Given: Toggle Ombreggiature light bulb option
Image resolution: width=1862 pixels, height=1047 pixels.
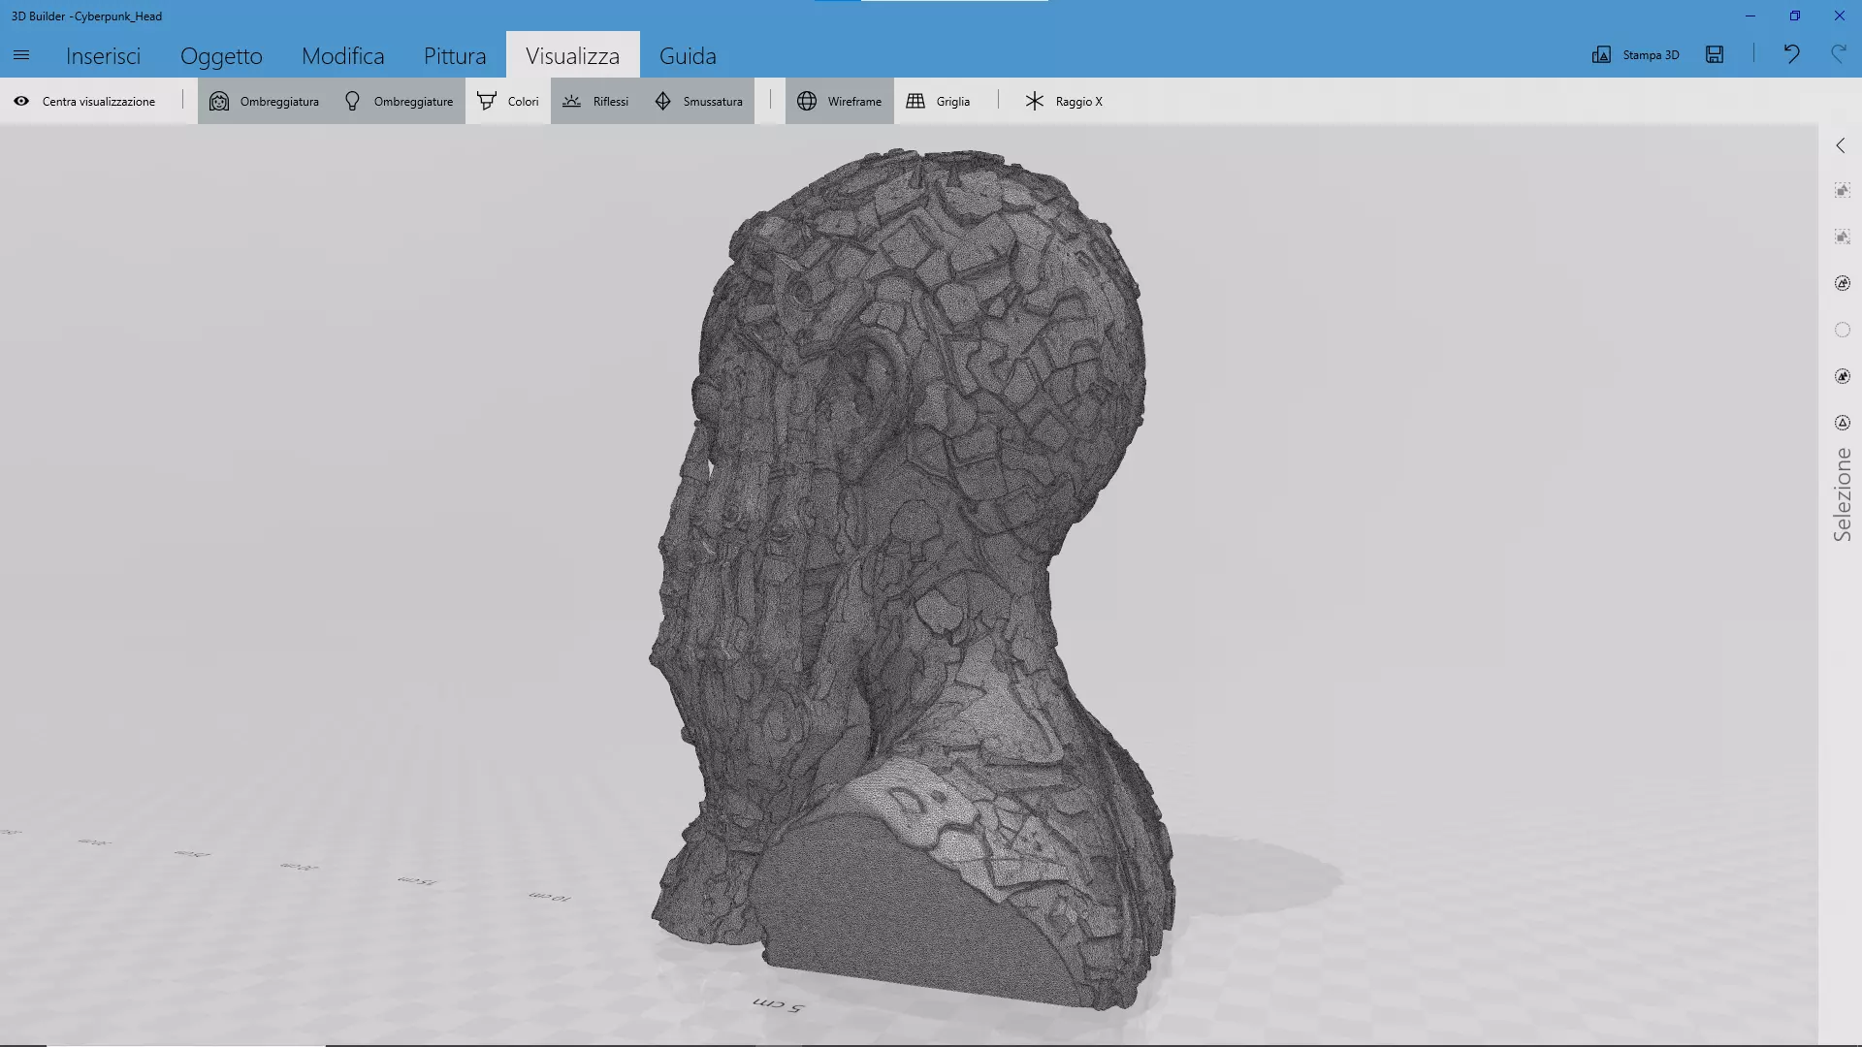Looking at the screenshot, I should (399, 101).
